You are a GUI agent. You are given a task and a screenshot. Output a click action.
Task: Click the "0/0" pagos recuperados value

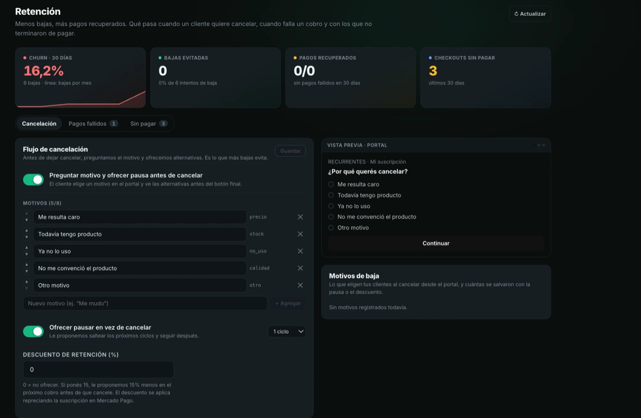304,71
